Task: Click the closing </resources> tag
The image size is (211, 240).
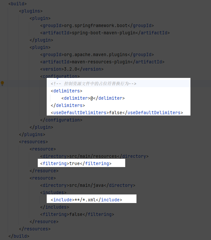Action: 35,229
